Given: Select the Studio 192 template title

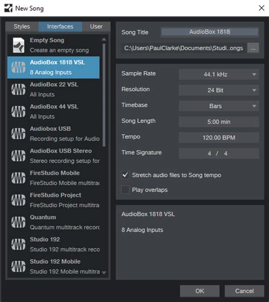Looking at the screenshot, I should 45,239.
